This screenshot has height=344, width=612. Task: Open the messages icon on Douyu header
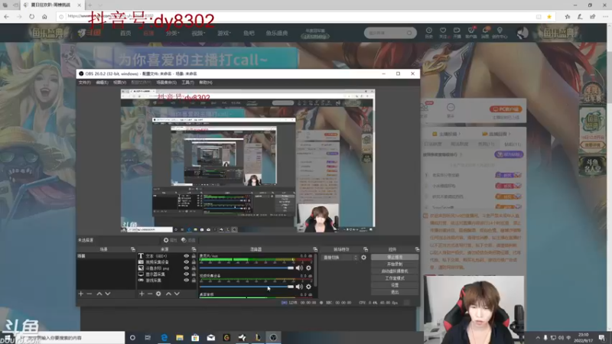coord(485,32)
